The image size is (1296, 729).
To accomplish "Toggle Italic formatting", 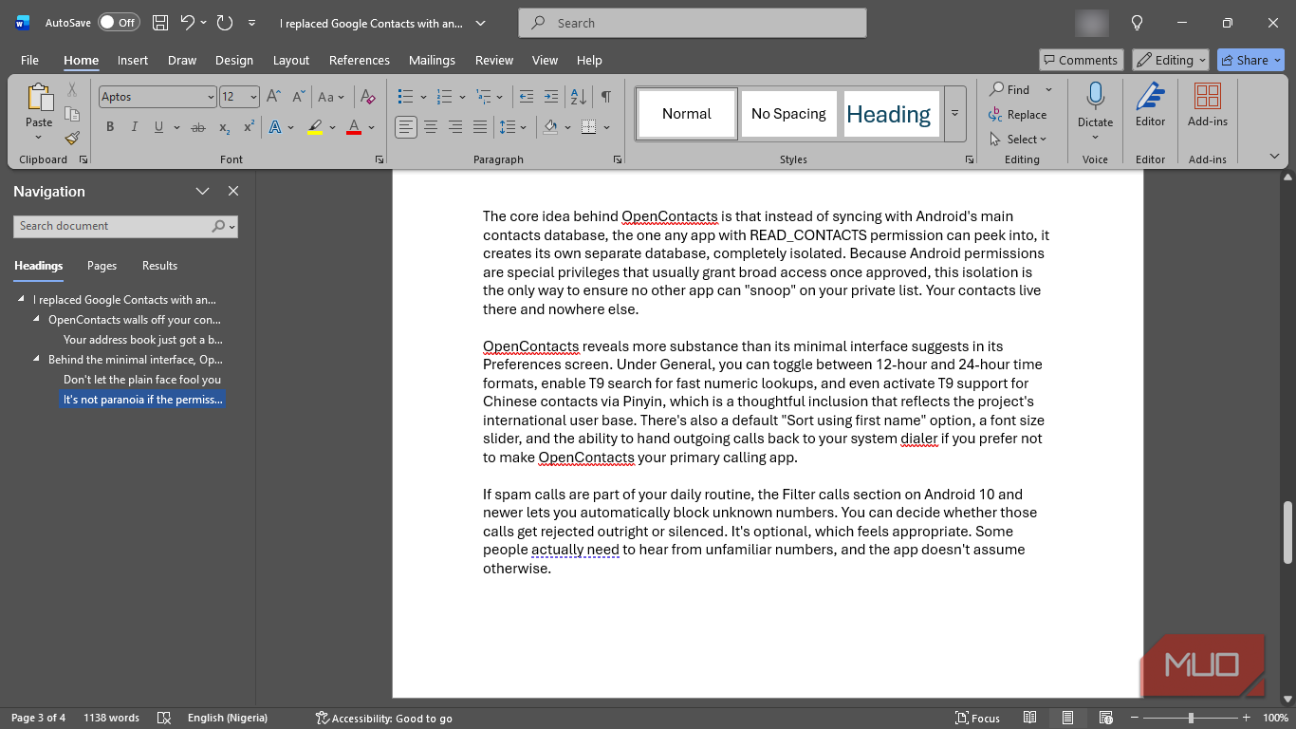I will click(x=135, y=127).
